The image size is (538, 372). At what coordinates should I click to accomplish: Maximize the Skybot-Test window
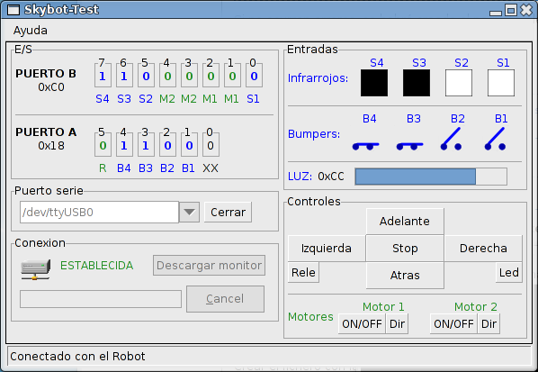tap(511, 10)
